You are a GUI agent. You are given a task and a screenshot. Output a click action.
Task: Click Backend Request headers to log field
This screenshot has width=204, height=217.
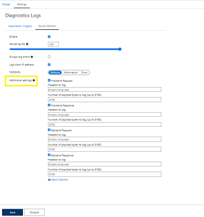pyautogui.click(x=105, y=139)
